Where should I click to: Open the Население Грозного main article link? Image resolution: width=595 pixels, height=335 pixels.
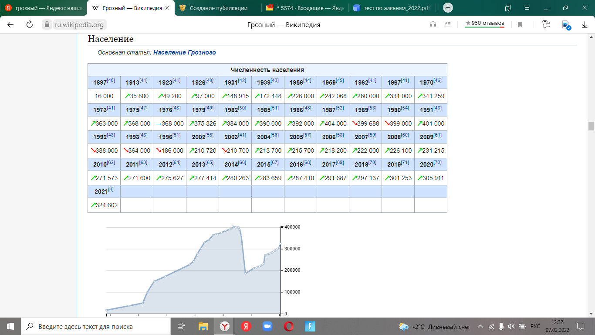coord(184,52)
